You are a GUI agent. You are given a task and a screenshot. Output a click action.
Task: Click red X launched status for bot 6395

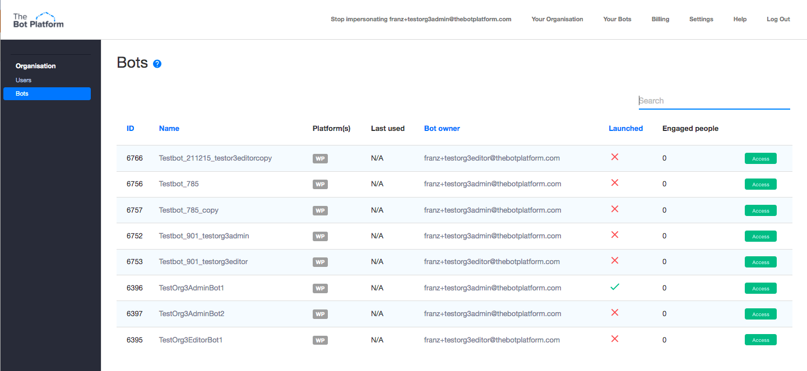615,339
